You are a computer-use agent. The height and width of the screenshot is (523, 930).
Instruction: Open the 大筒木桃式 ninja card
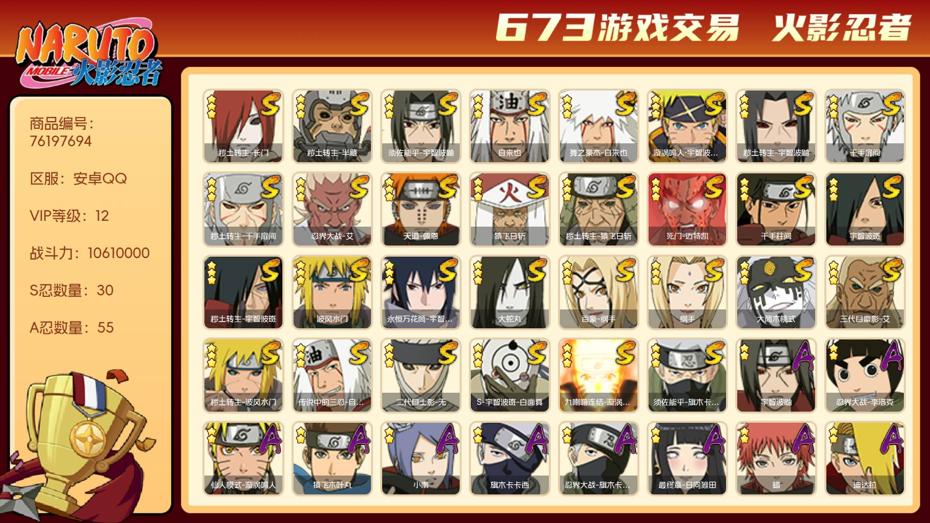pyautogui.click(x=776, y=292)
